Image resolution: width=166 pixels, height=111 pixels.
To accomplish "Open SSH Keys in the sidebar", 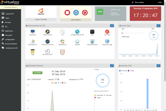I will point(8,22).
